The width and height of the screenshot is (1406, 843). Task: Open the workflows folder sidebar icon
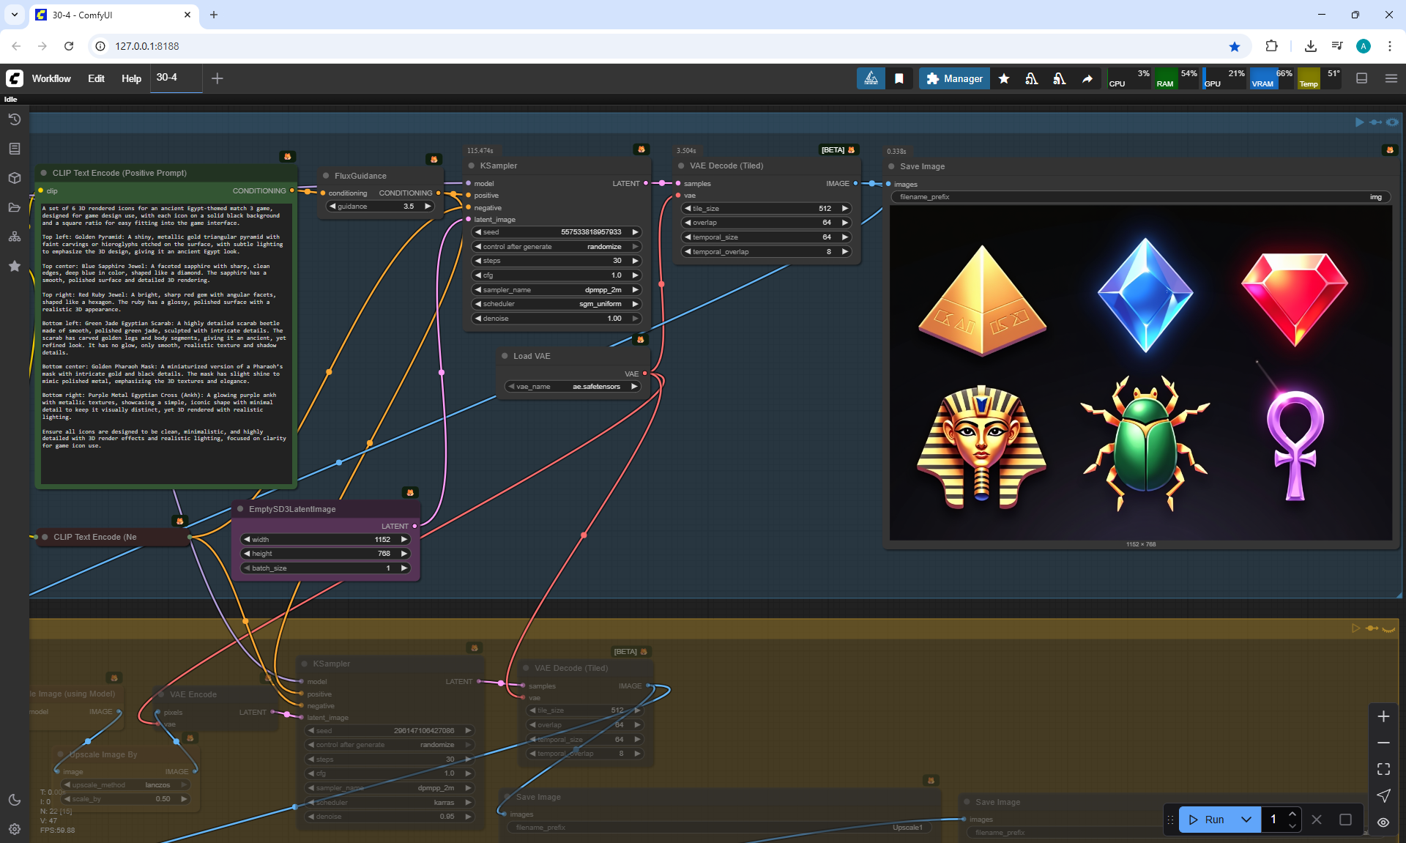click(14, 207)
